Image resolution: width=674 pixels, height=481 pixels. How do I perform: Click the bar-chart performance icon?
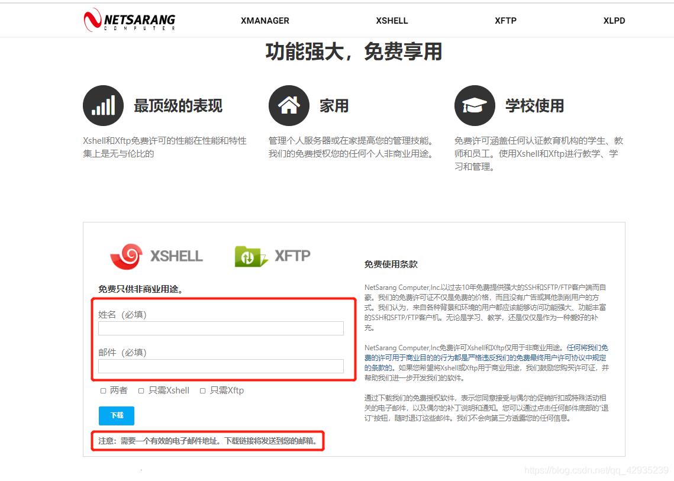(x=103, y=106)
